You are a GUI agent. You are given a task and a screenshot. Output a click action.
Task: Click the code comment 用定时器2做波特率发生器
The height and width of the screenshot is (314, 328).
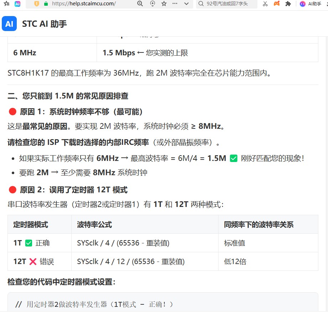[94, 304]
